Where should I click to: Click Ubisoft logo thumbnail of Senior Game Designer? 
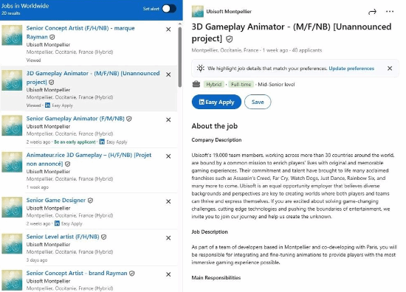pyautogui.click(x=12, y=207)
